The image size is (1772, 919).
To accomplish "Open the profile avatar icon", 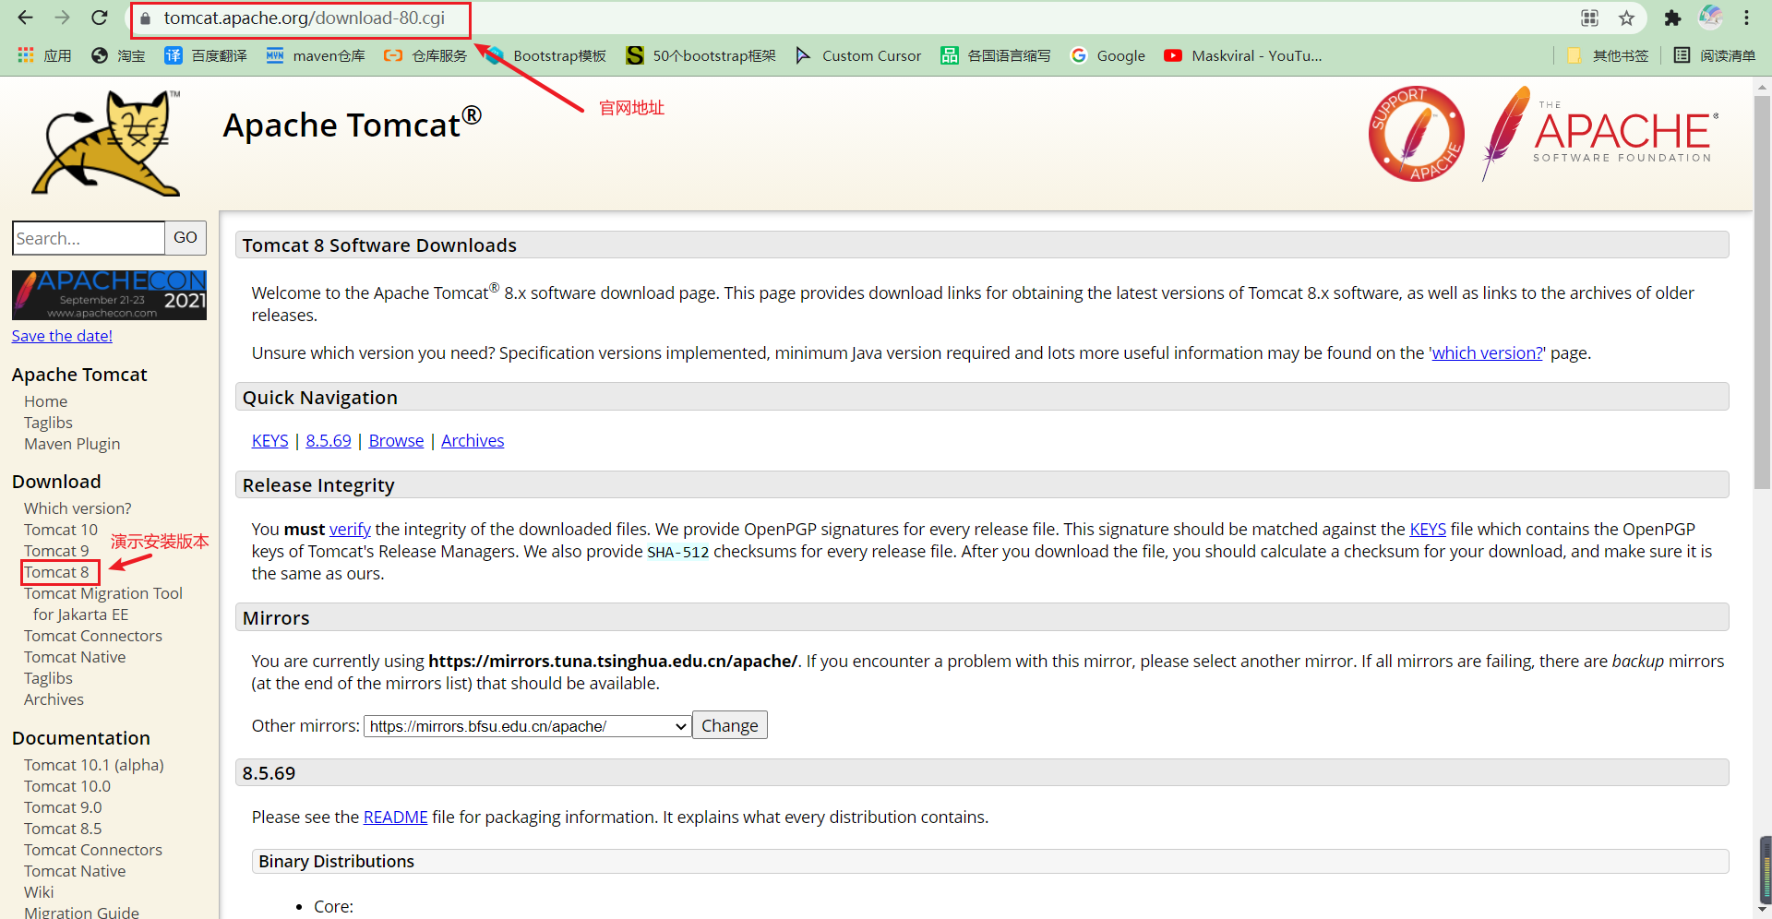I will (1710, 18).
